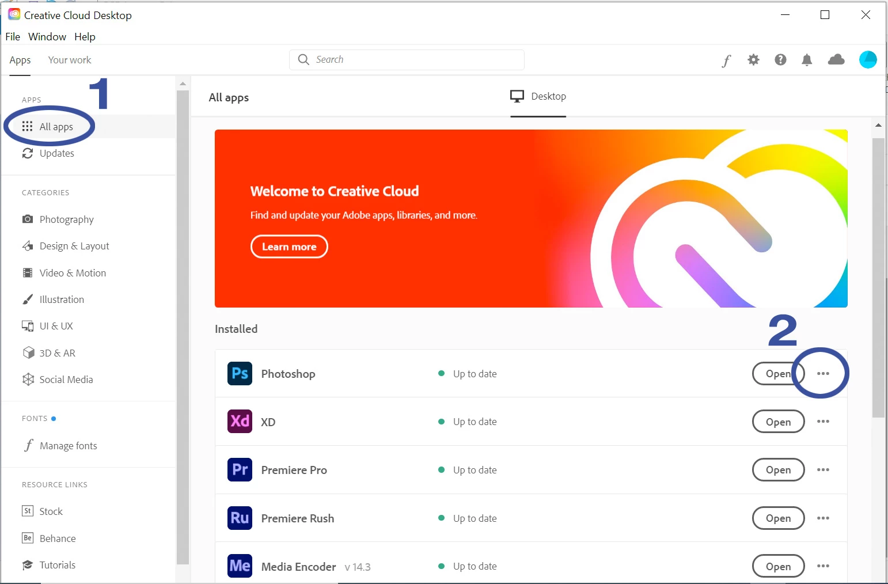Minimize the Creative Cloud window
The image size is (888, 584).
point(785,15)
